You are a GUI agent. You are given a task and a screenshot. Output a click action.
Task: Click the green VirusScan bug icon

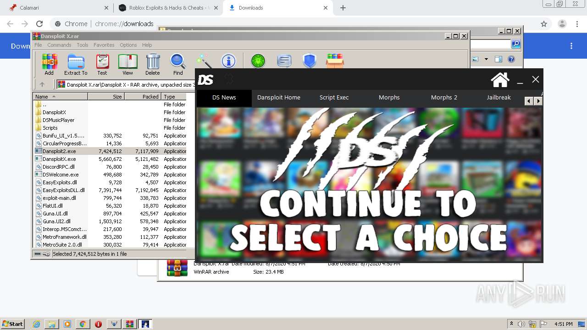click(x=258, y=61)
